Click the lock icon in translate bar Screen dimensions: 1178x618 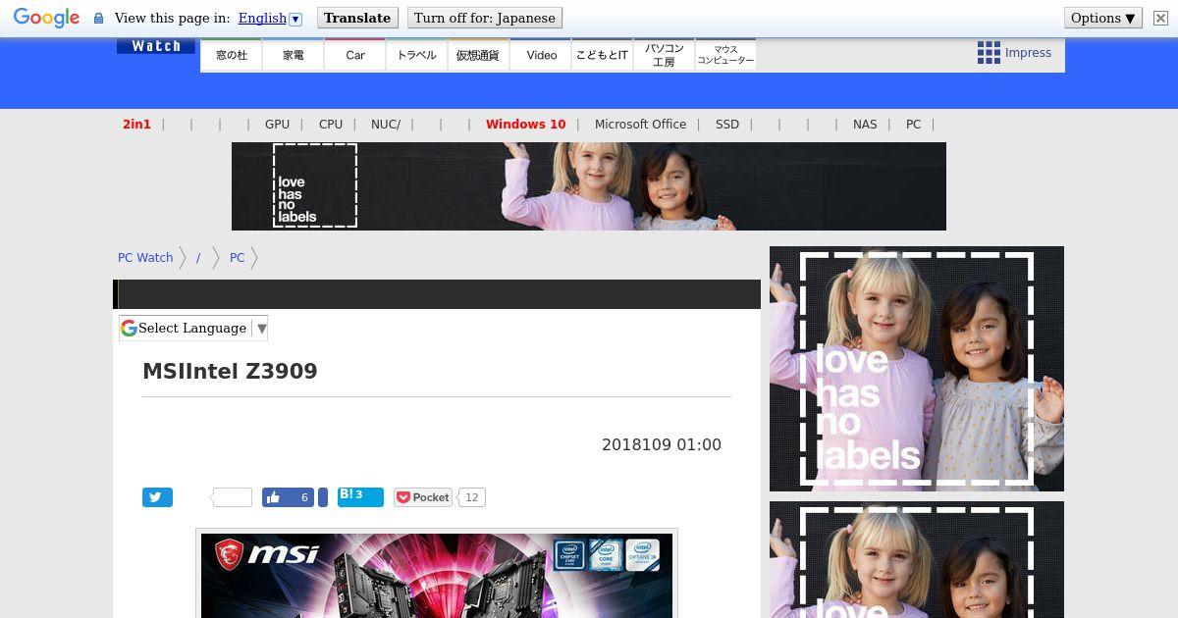coord(98,18)
